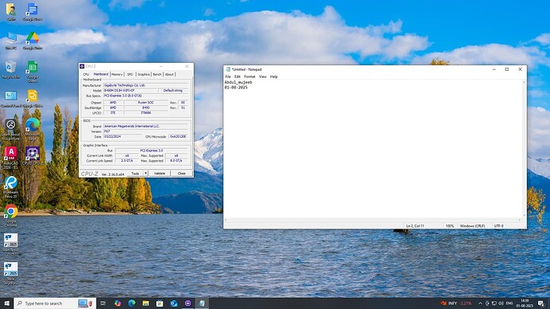Click the Close button in CPU-Z footer
The width and height of the screenshot is (550, 309).
coord(182,174)
